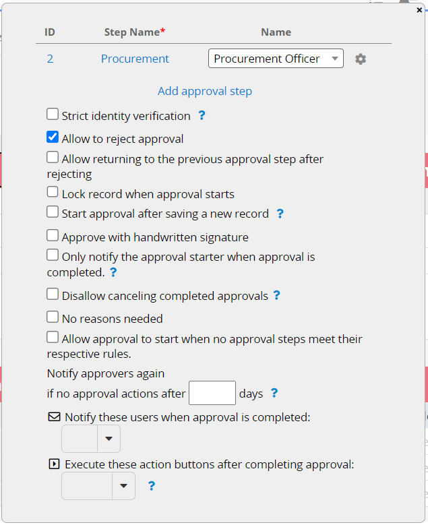Viewport: 428px width, 527px height.
Task: Click the Add approval step link
Action: point(205,91)
